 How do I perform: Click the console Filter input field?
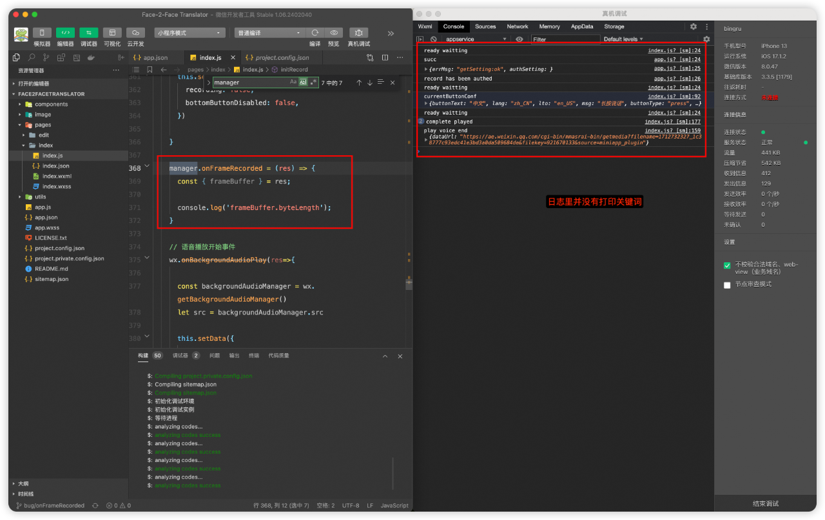(565, 39)
